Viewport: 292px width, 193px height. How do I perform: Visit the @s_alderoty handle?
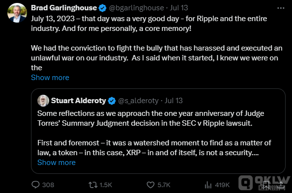(138, 101)
